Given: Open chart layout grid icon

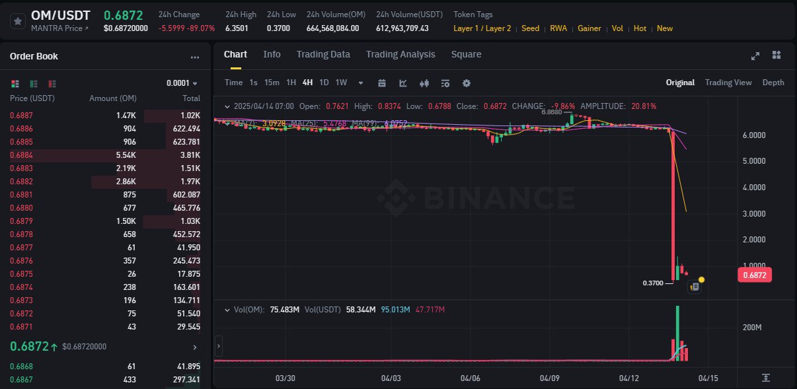Looking at the screenshot, I should click(777, 55).
